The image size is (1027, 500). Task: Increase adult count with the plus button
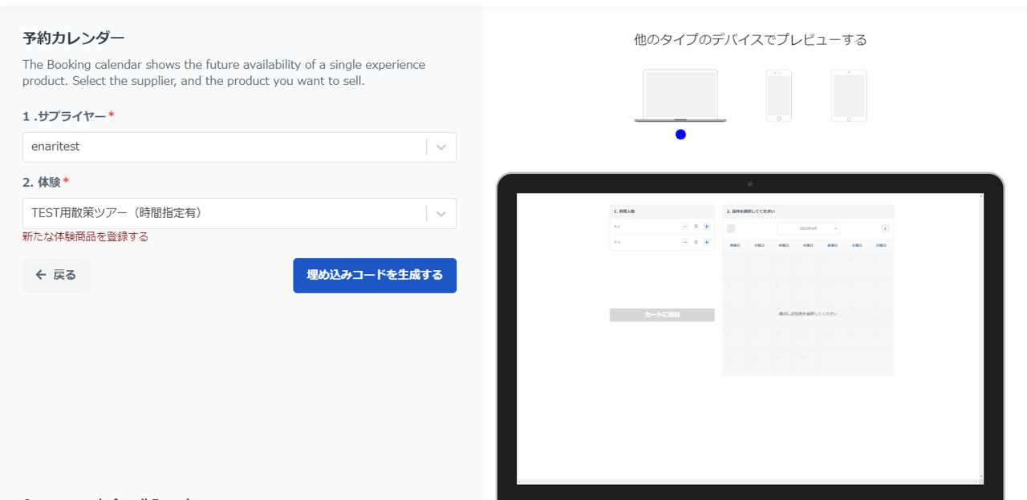point(706,227)
